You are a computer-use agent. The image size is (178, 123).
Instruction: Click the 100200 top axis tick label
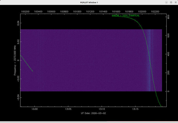(26, 12)
